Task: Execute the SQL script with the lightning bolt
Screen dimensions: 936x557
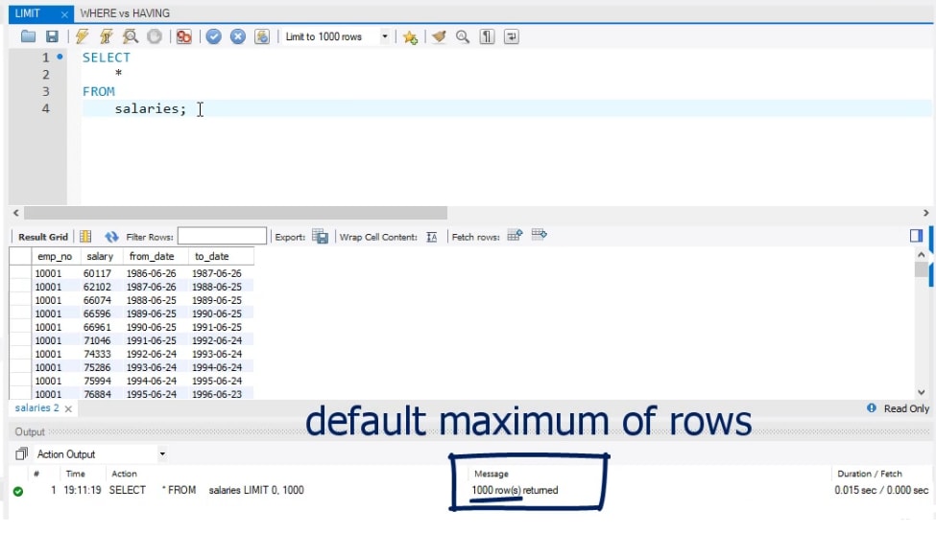Action: coord(80,36)
